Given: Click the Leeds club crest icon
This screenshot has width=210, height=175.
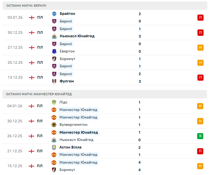Looking at the screenshot, I should (54, 102).
